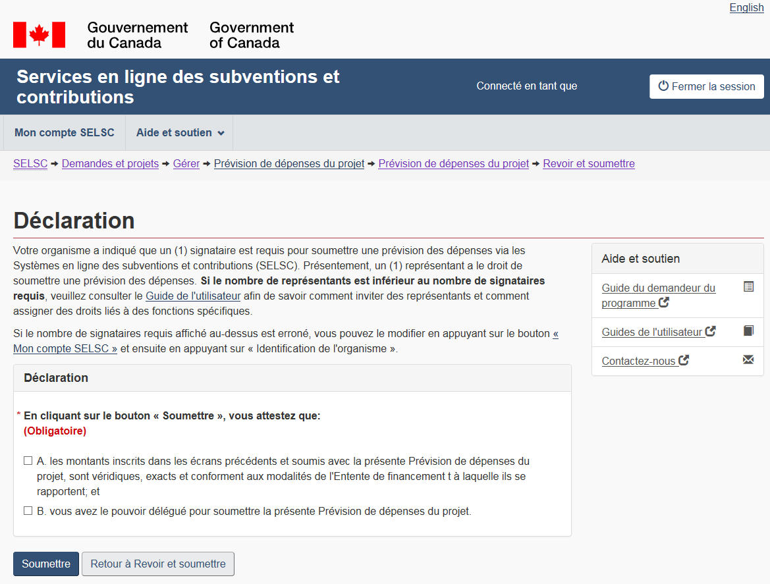Click the envelope icon beside Contactez-nous
Viewport: 770px width, 584px height.
click(x=748, y=360)
